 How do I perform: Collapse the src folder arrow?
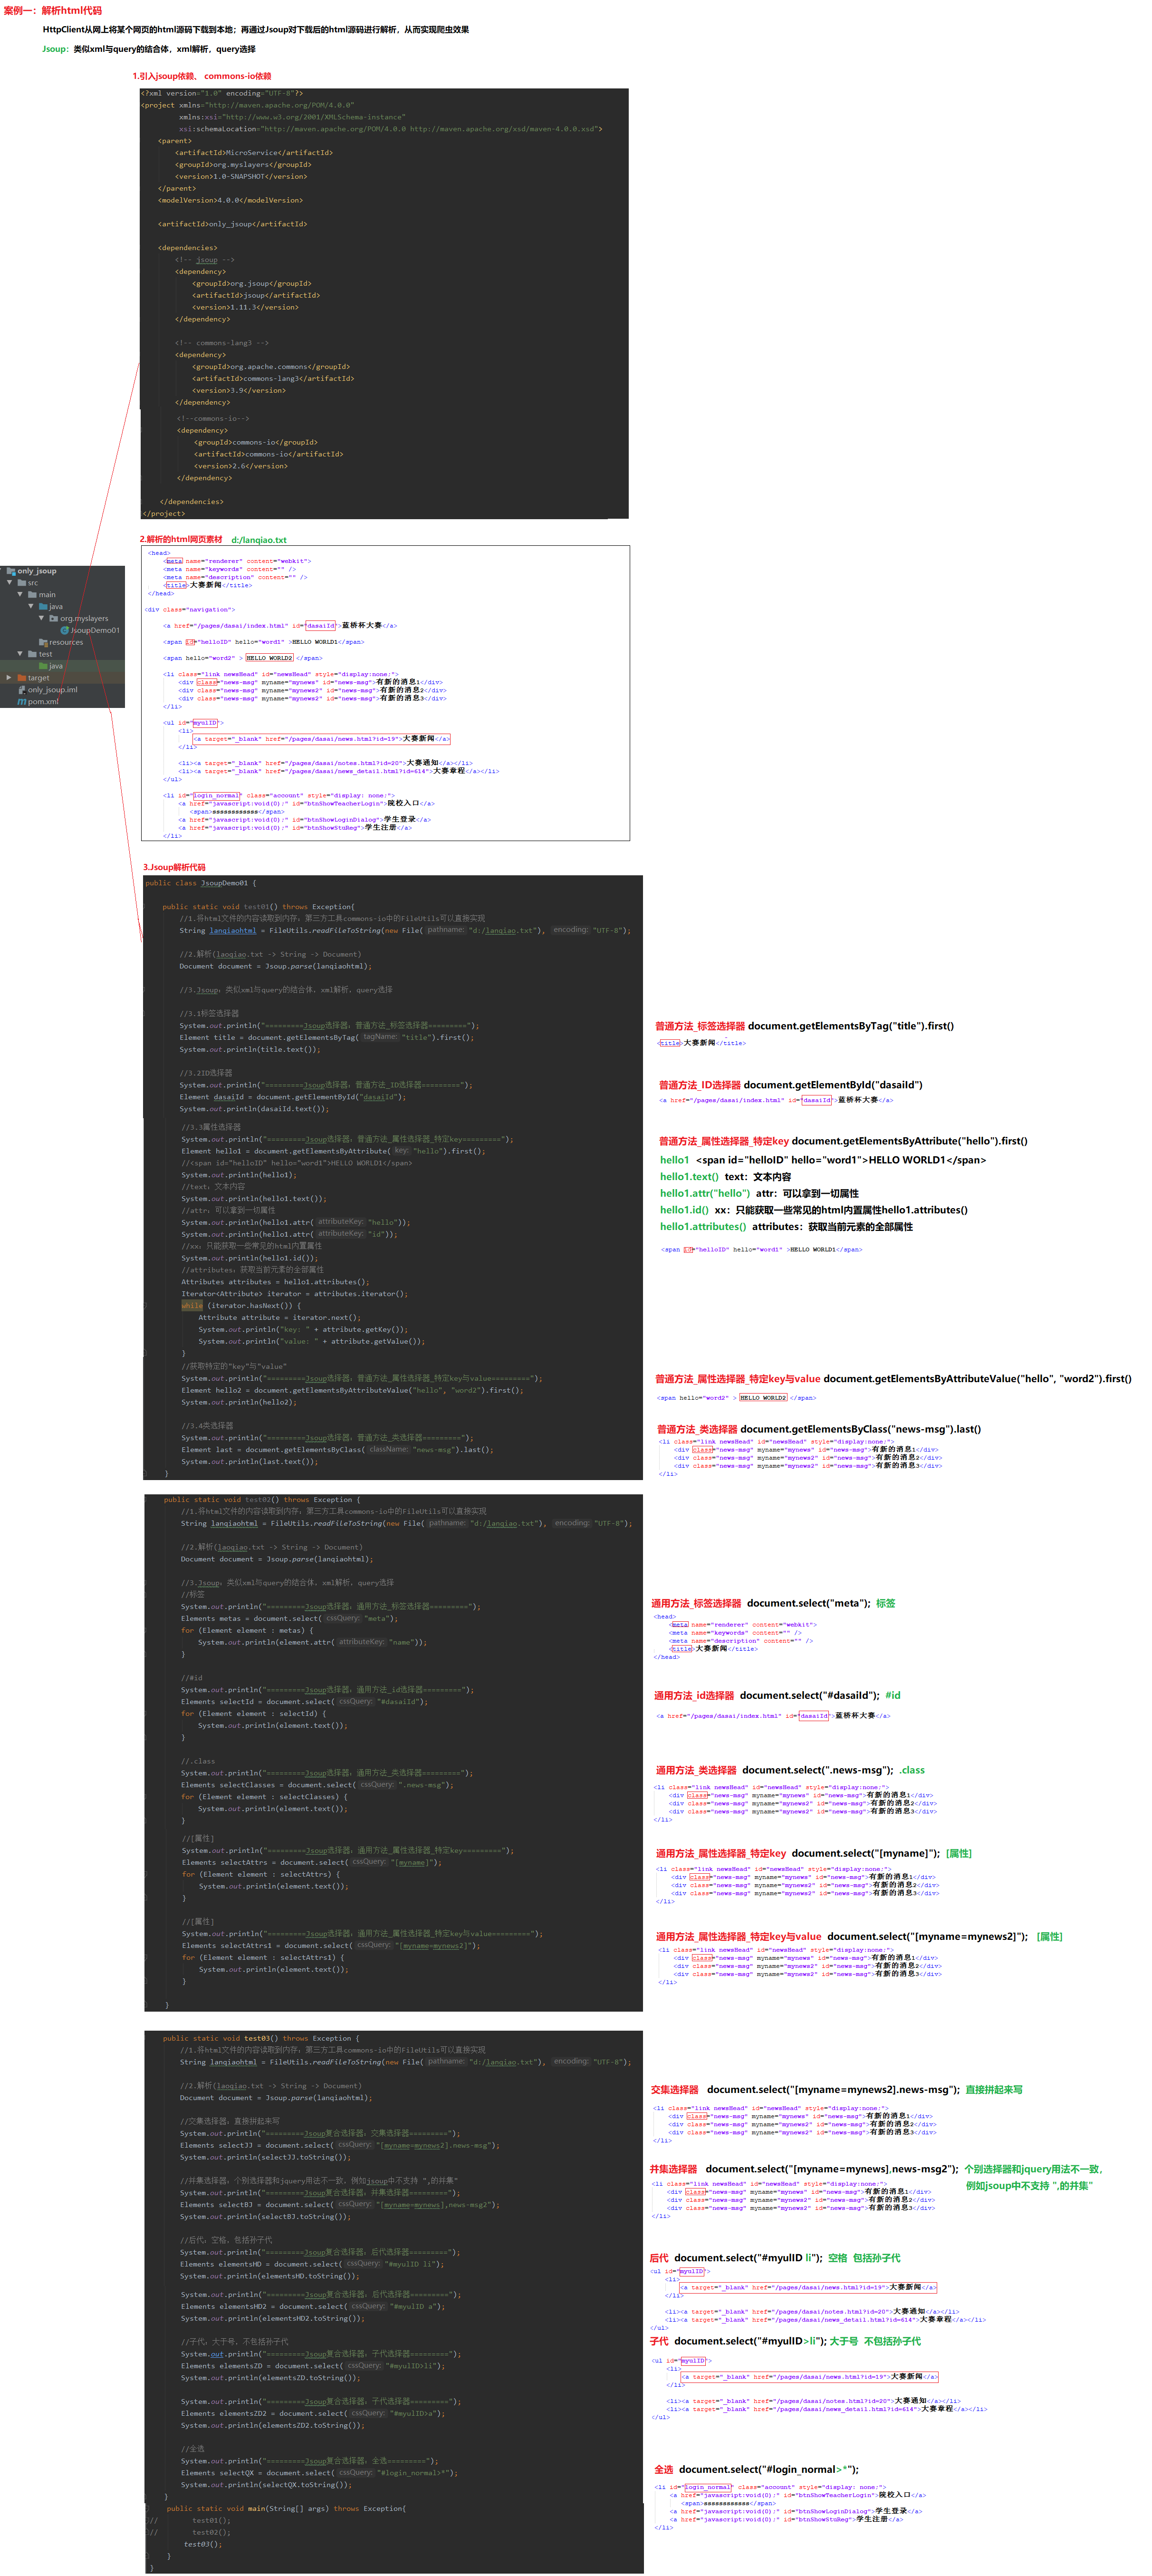[9, 583]
